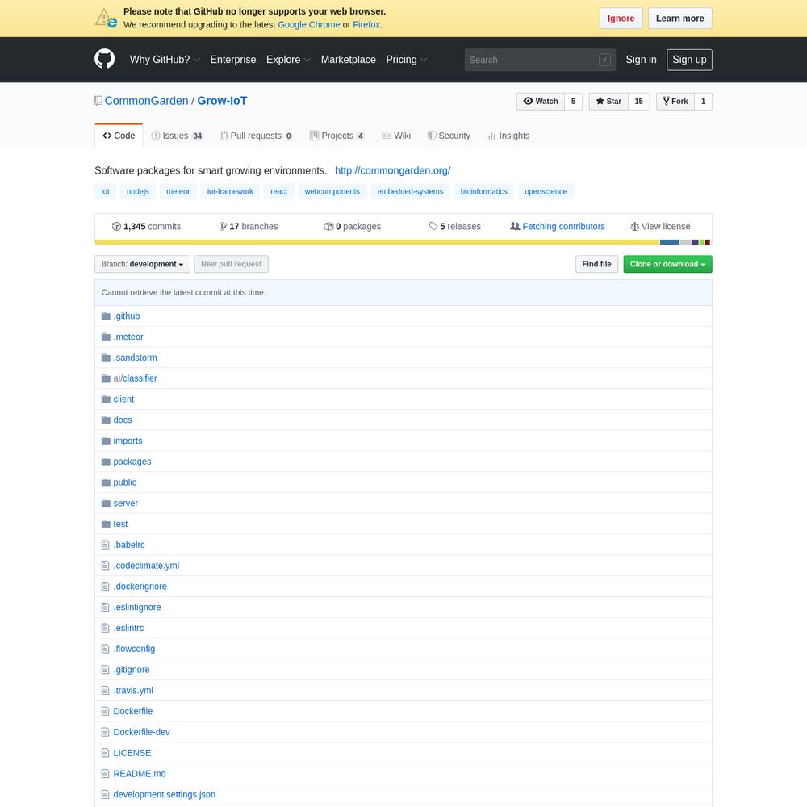Click the folder icon next to .meteor
Screen dimensions: 807x807
pyautogui.click(x=106, y=337)
